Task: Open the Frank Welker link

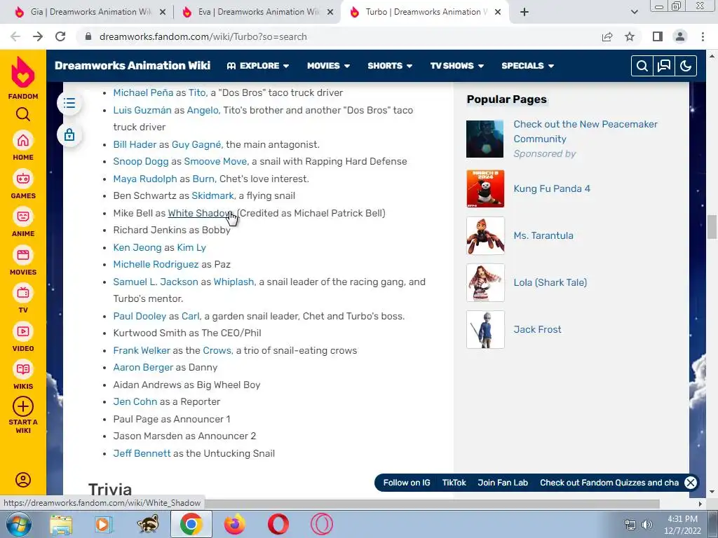Action: click(x=142, y=350)
